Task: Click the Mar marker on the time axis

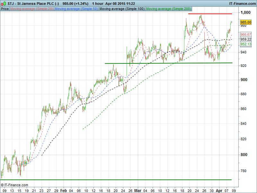Action: point(137,190)
